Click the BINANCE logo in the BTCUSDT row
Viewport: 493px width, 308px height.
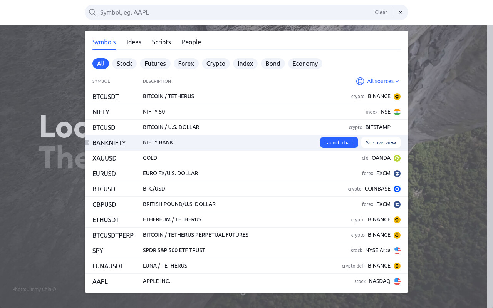click(x=397, y=97)
